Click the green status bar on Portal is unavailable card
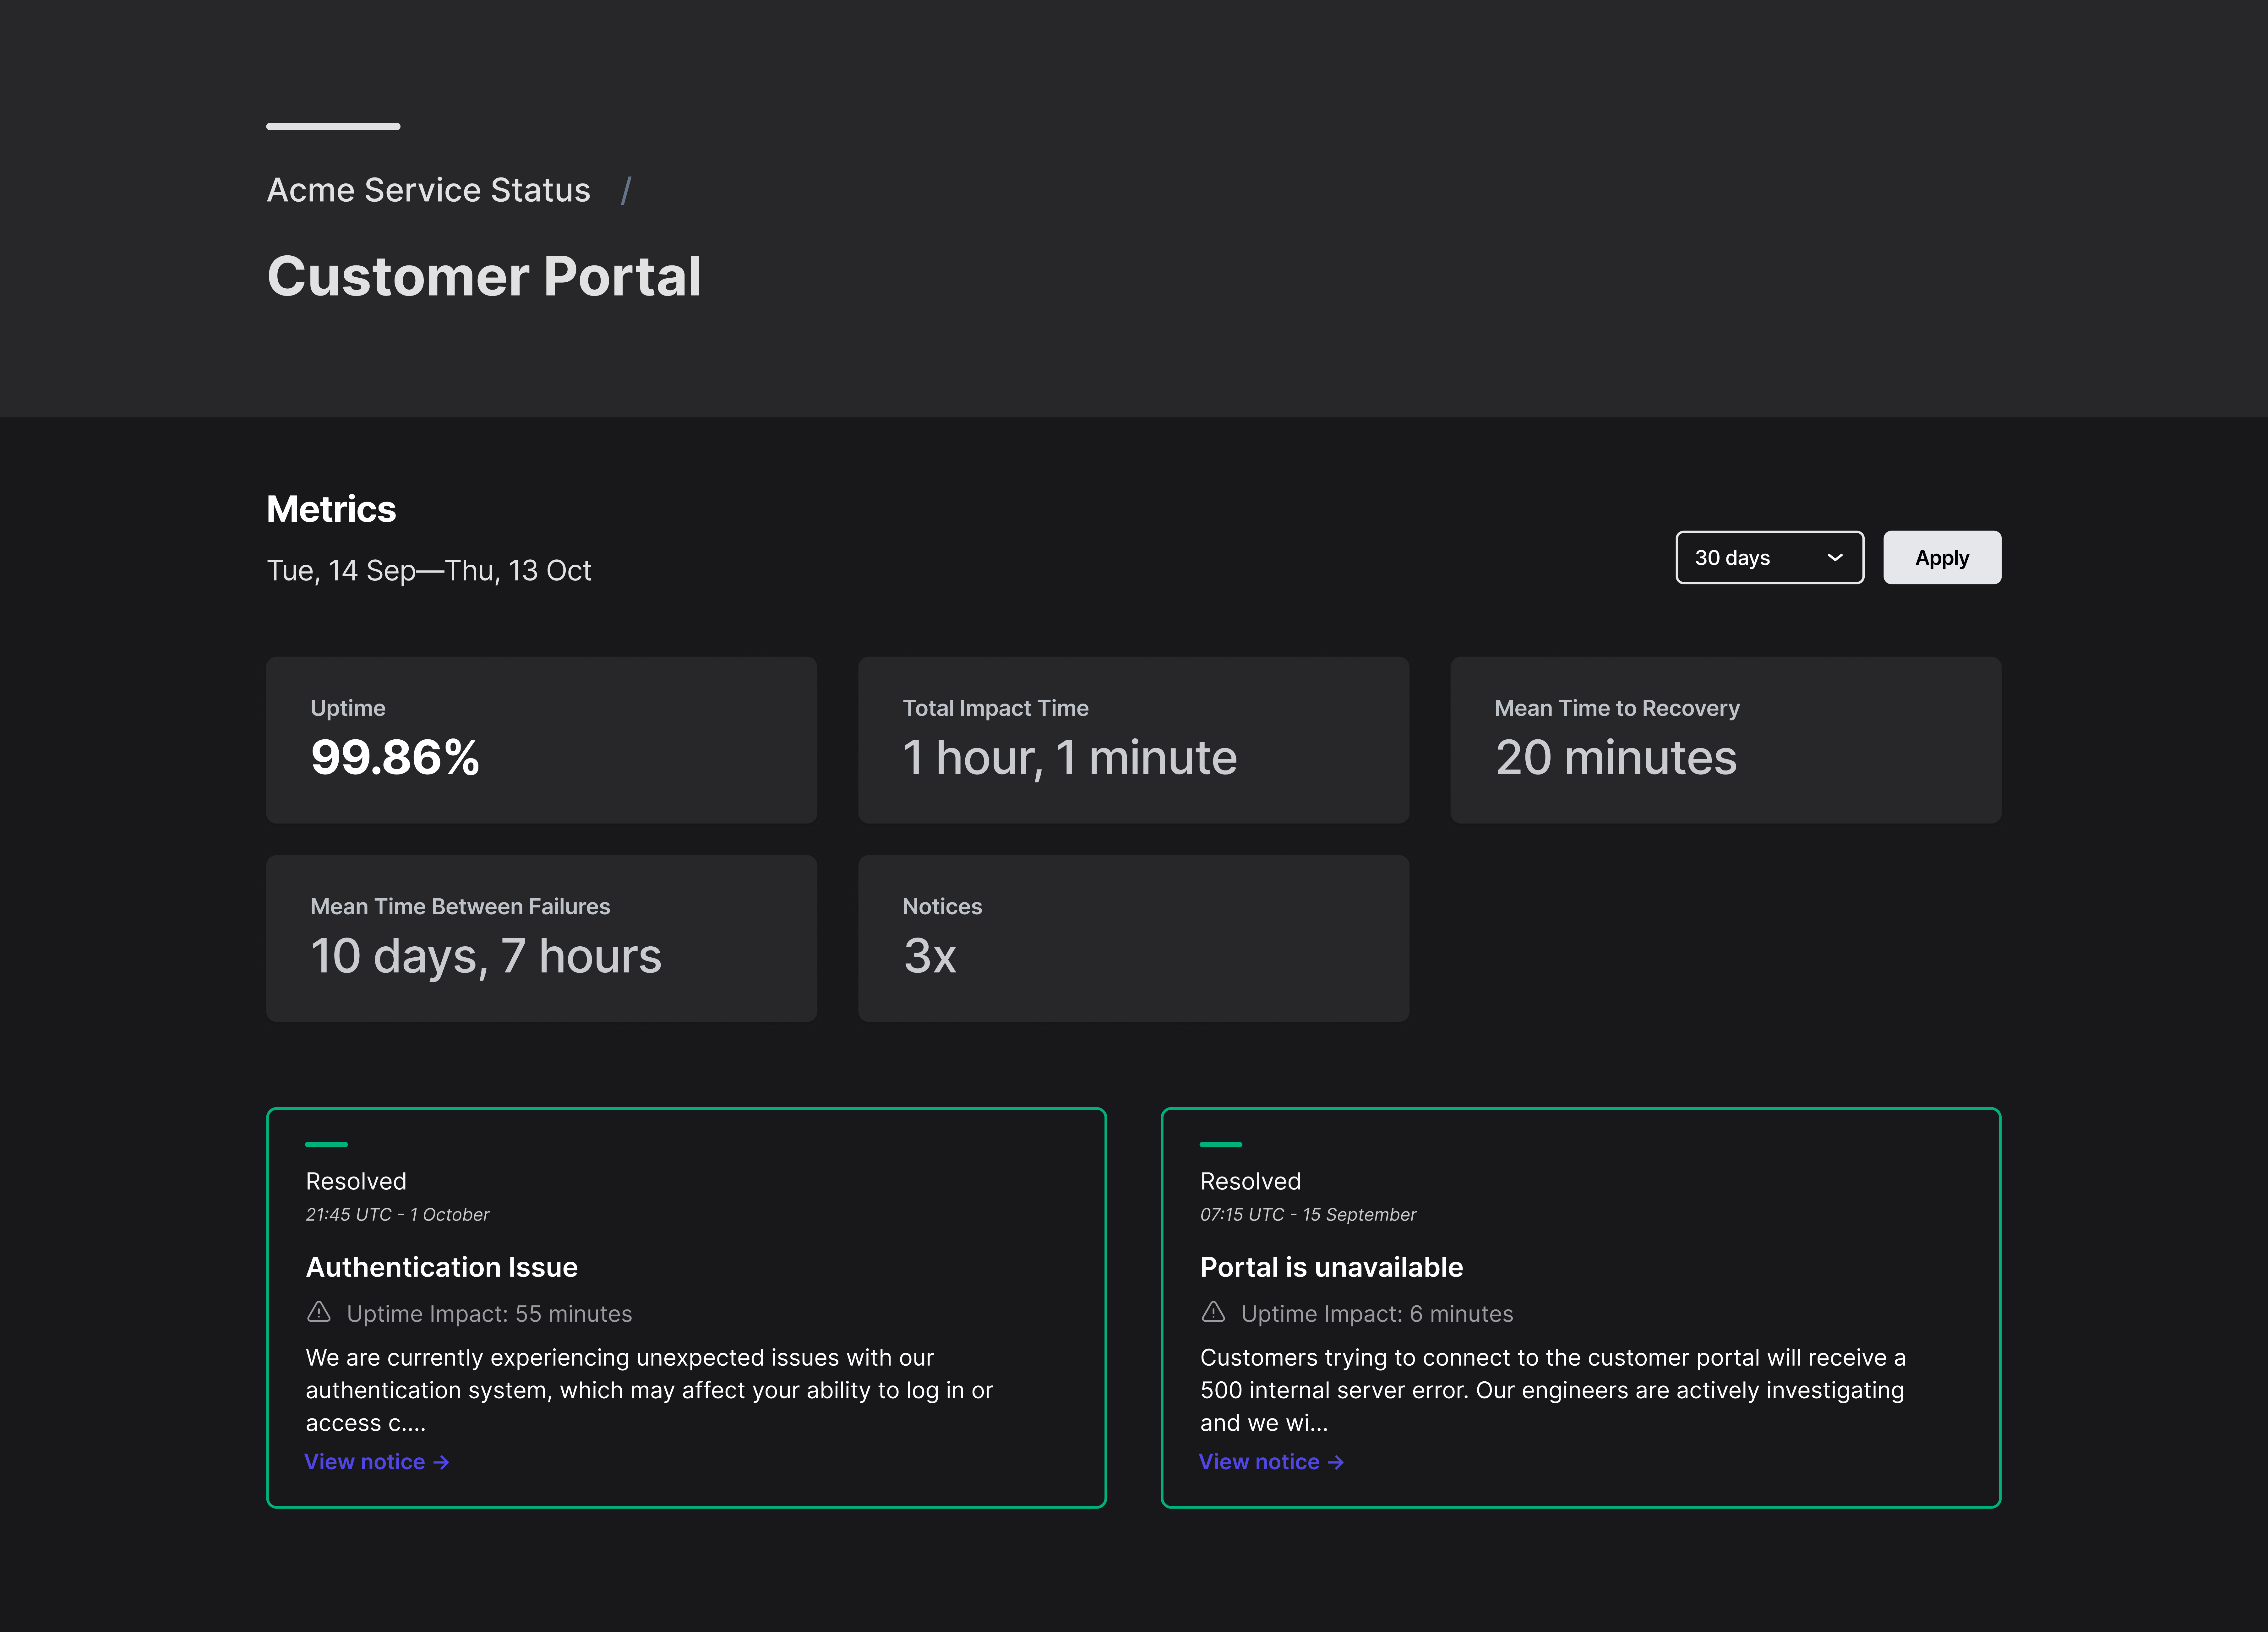The image size is (2268, 1632). point(1221,1144)
